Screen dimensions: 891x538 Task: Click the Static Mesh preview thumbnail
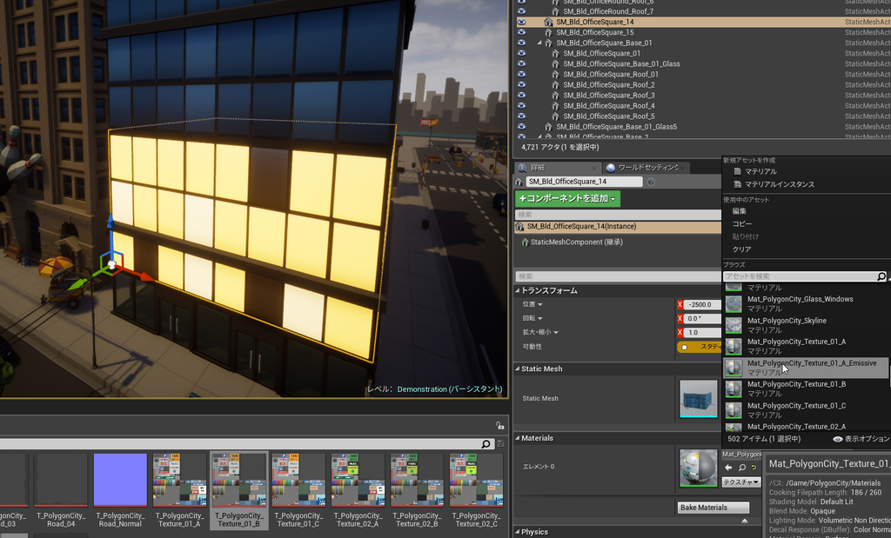tap(699, 399)
